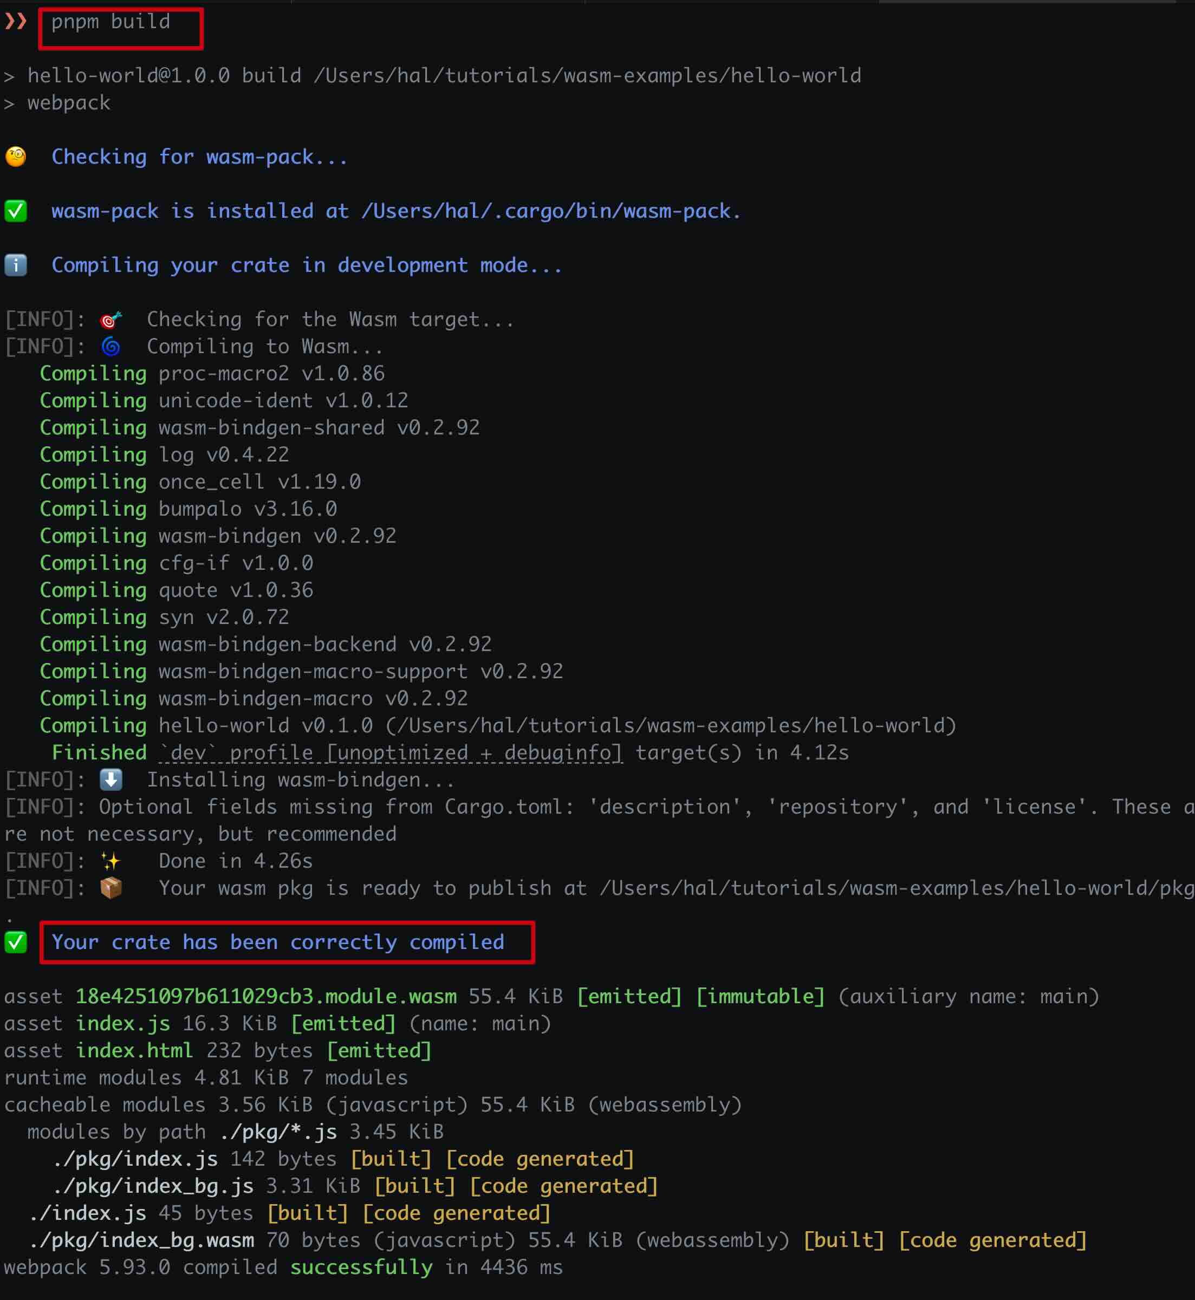Click the 'pnpm build' command text
1195x1300 pixels.
(111, 21)
